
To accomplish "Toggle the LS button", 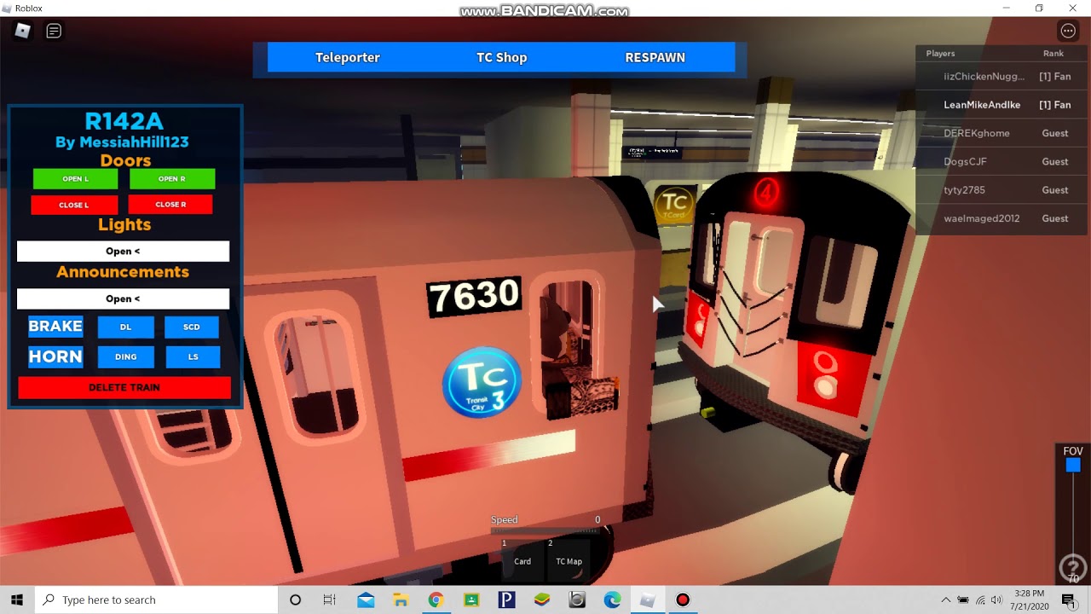I will tap(193, 356).
